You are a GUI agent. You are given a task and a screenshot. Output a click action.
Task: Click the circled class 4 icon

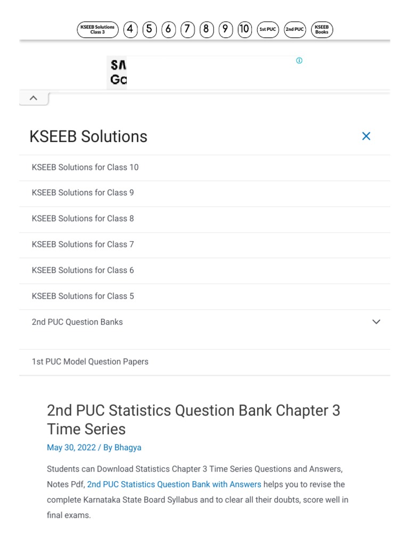point(130,29)
